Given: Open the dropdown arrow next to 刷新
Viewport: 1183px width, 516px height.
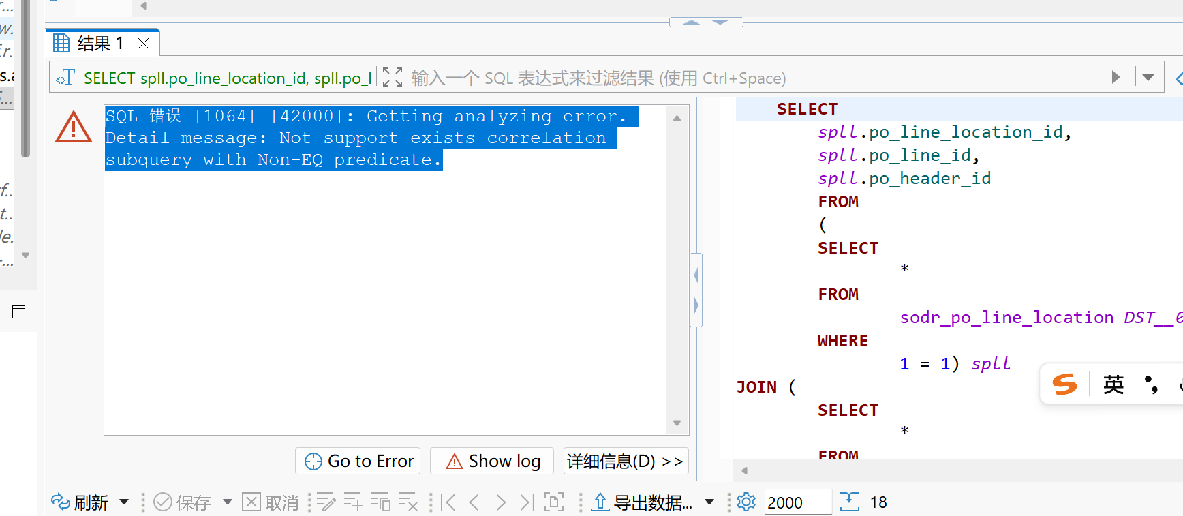Looking at the screenshot, I should point(124,502).
